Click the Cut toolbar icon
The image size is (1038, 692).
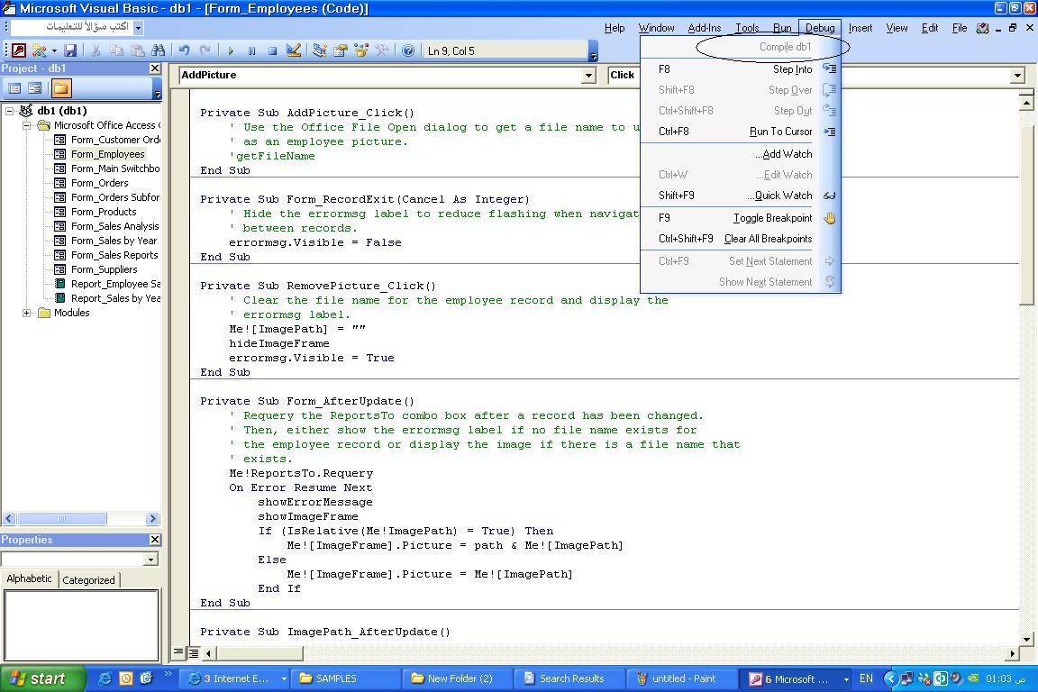click(96, 50)
